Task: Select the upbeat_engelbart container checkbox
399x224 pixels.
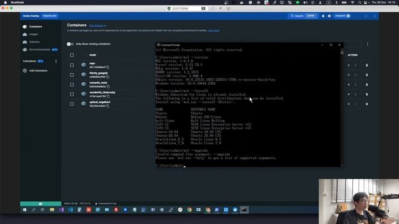Action: point(72,104)
